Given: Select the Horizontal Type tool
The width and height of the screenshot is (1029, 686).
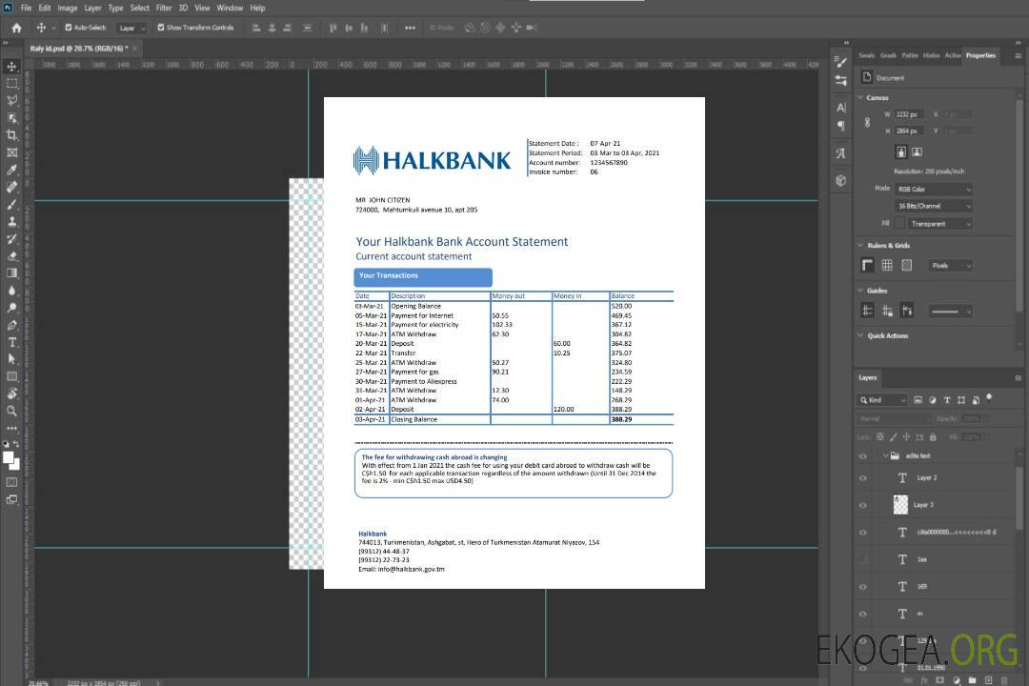Looking at the screenshot, I should coord(11,342).
